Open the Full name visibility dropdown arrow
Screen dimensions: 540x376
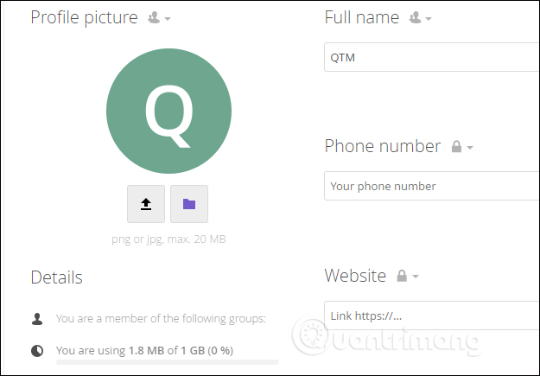(429, 18)
